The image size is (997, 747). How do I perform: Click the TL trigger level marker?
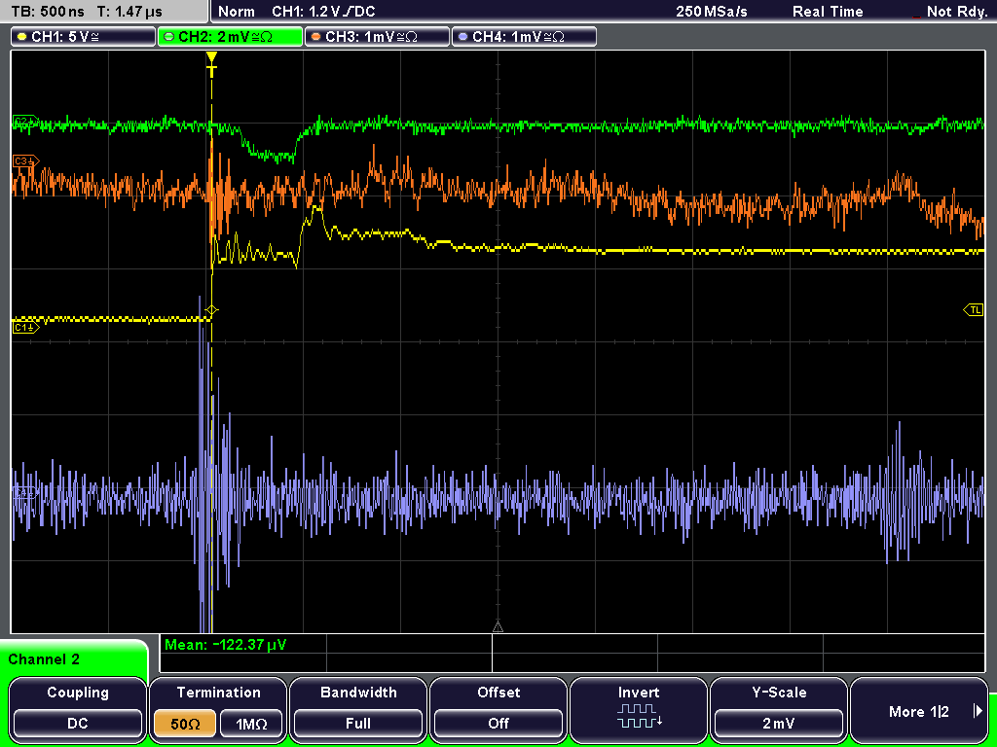point(974,310)
